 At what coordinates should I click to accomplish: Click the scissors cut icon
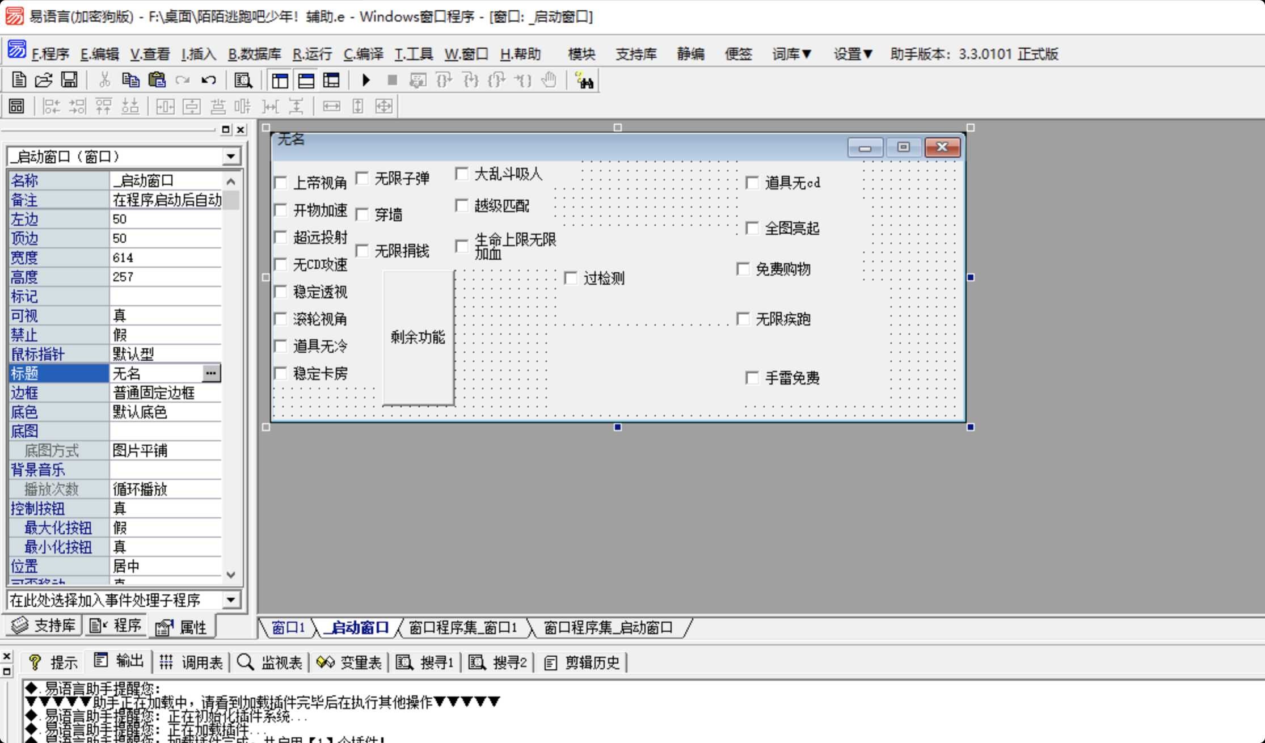(104, 80)
